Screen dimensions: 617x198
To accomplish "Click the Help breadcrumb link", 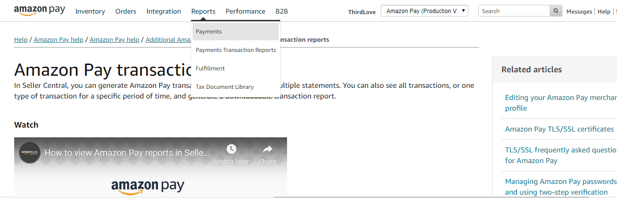I will click(x=20, y=40).
